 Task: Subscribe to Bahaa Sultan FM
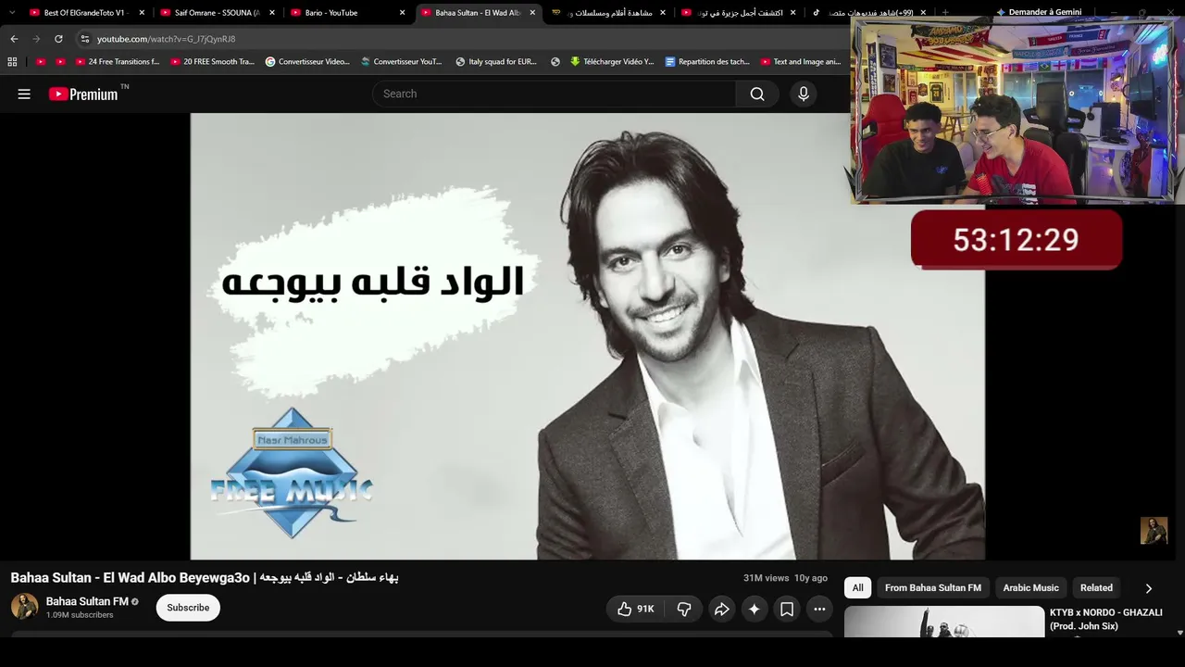pyautogui.click(x=188, y=608)
